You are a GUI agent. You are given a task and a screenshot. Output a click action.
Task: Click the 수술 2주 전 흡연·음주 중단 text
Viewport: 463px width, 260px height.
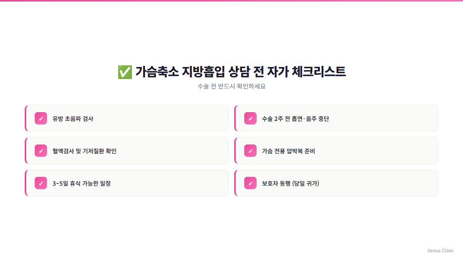tap(296, 119)
